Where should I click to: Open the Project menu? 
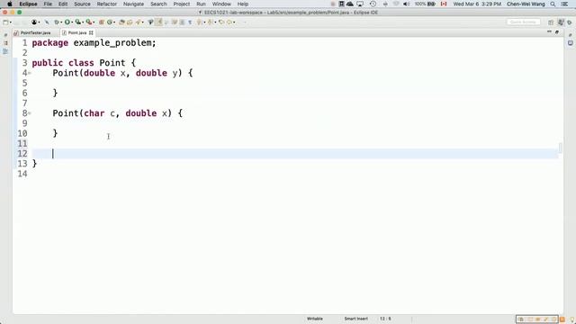pos(182,4)
